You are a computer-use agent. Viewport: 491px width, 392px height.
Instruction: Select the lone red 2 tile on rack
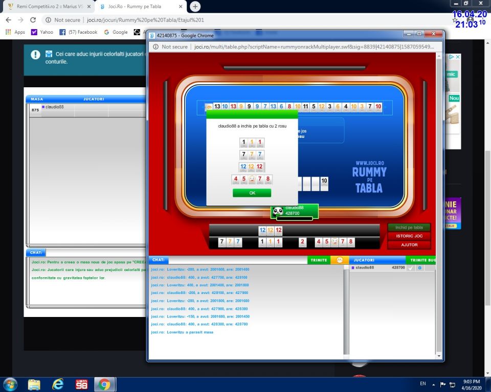click(x=302, y=242)
